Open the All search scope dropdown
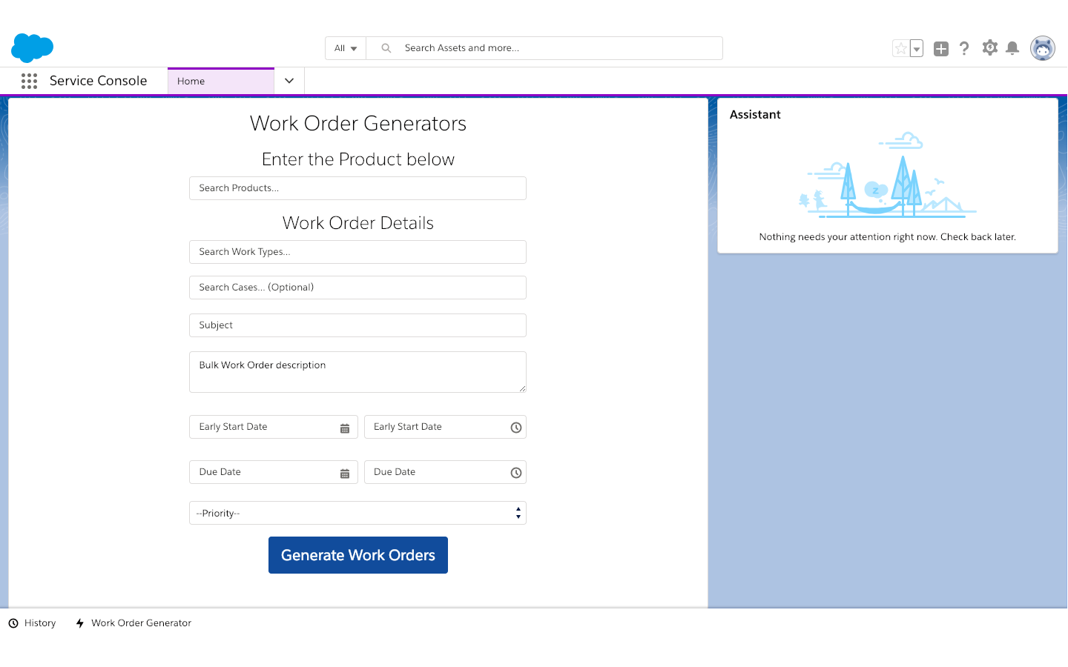 (x=346, y=48)
